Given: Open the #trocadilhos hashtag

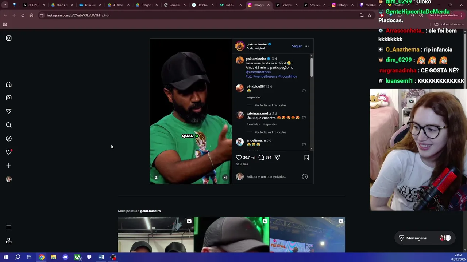Looking at the screenshot, I should (287, 76).
